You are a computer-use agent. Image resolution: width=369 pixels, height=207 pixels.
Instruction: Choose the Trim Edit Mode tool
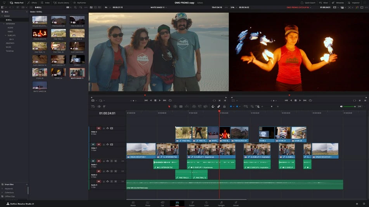point(175,106)
